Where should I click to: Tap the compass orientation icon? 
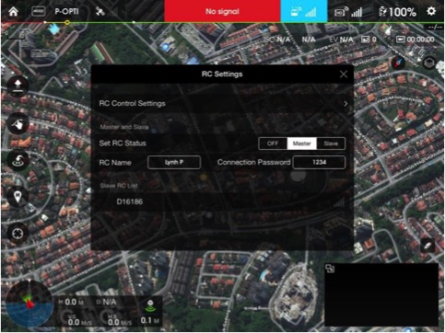click(x=398, y=63)
